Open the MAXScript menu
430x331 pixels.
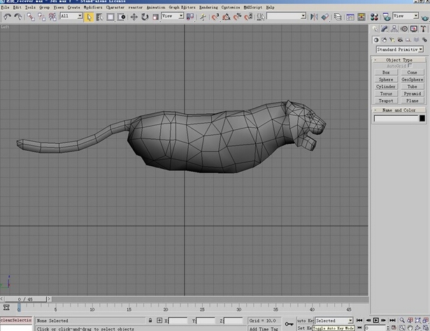tap(253, 8)
